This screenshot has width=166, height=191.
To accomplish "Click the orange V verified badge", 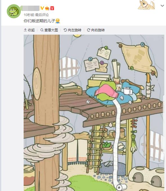I will pos(42,8).
